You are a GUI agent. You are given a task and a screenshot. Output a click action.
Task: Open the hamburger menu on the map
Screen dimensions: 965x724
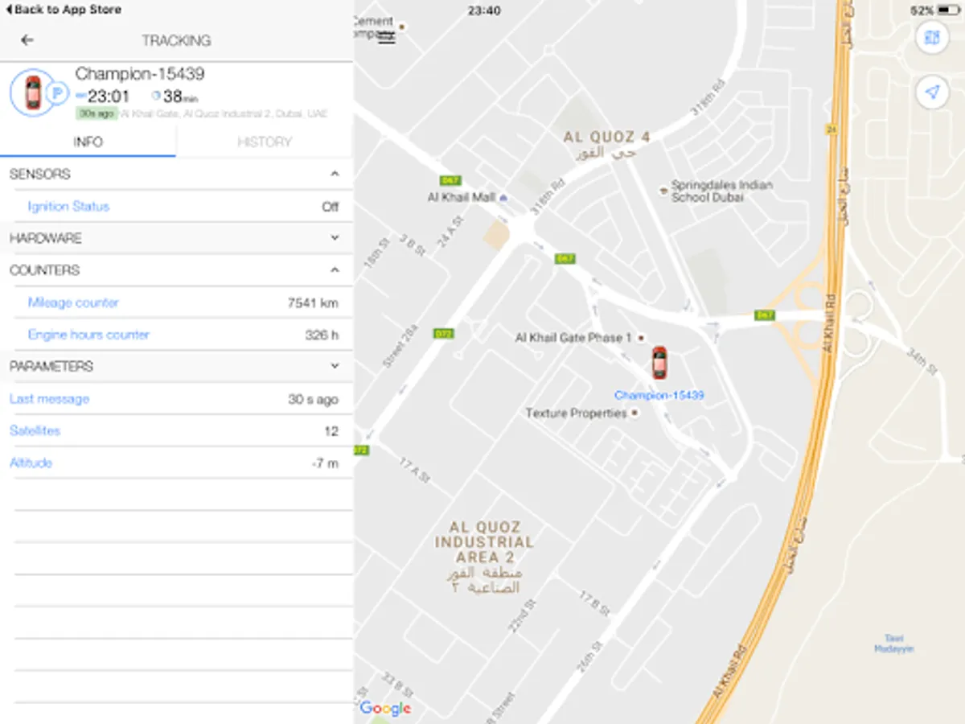coord(387,39)
